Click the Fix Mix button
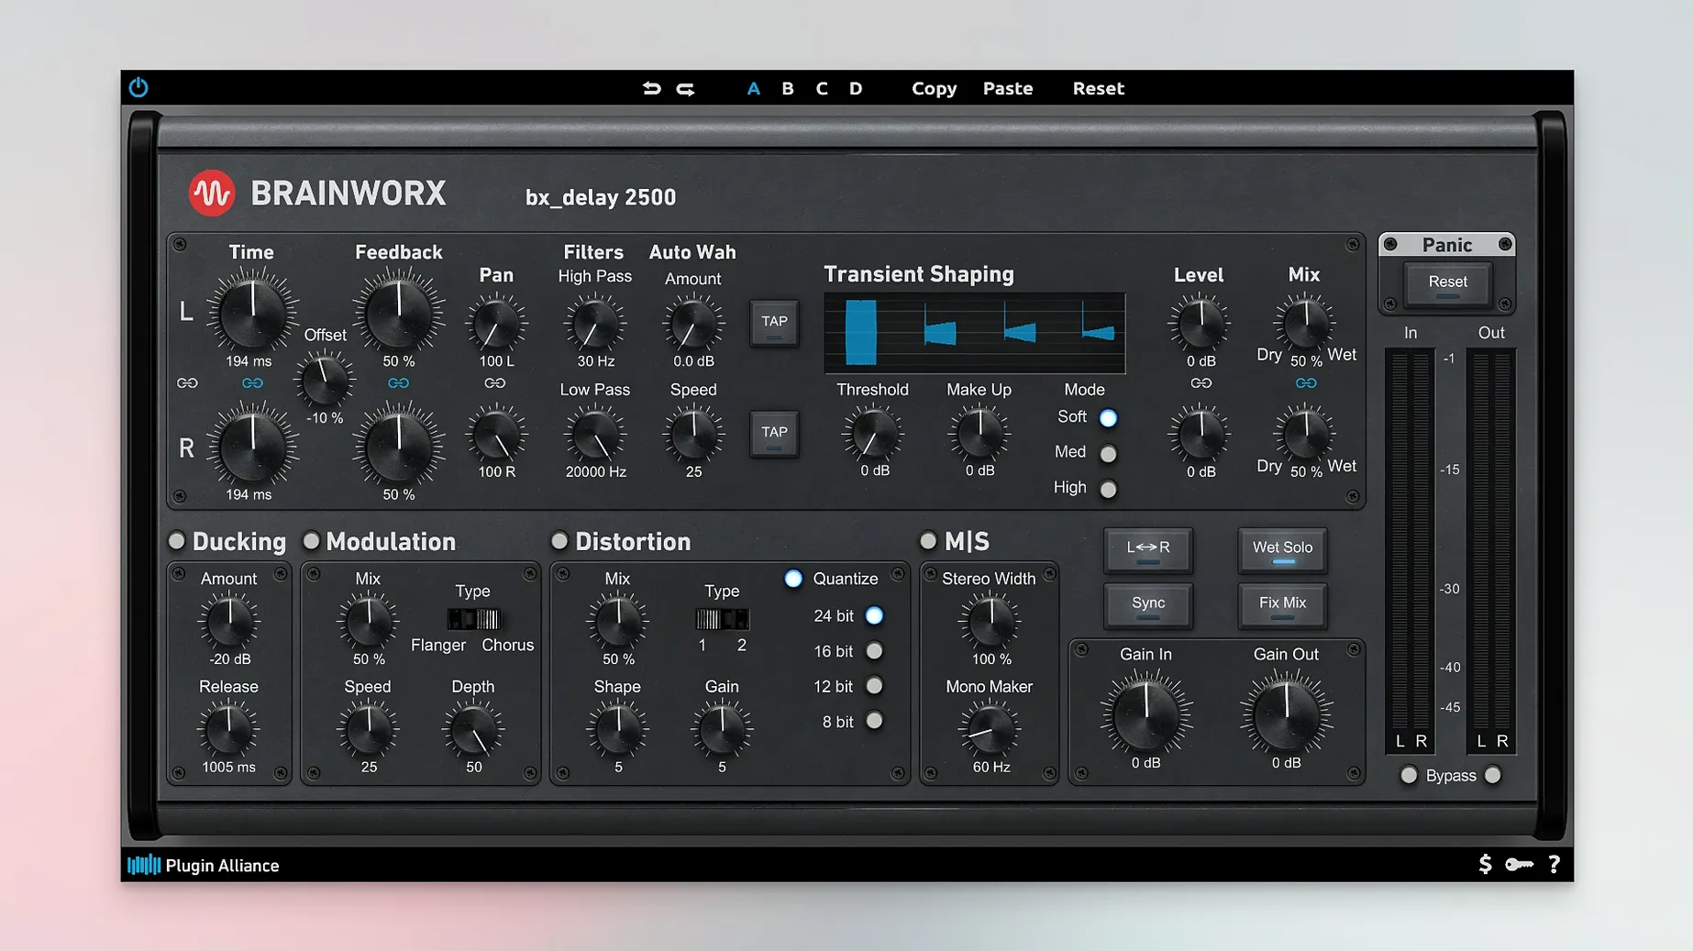The width and height of the screenshot is (1693, 951). coord(1282,604)
